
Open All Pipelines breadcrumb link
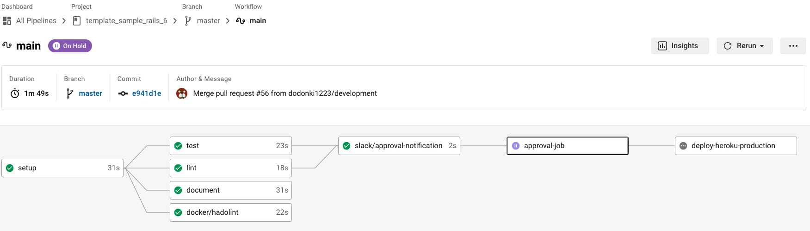[x=36, y=21]
